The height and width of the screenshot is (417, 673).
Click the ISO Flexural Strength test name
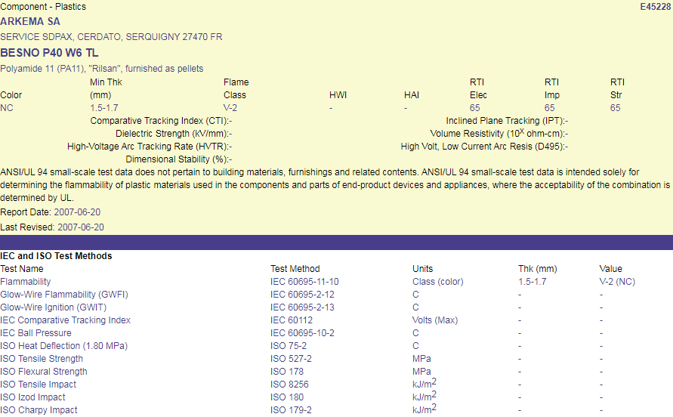coord(44,372)
